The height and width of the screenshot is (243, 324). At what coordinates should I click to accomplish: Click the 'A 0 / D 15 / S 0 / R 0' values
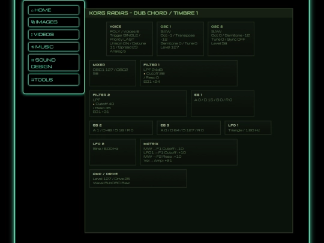[213, 100]
